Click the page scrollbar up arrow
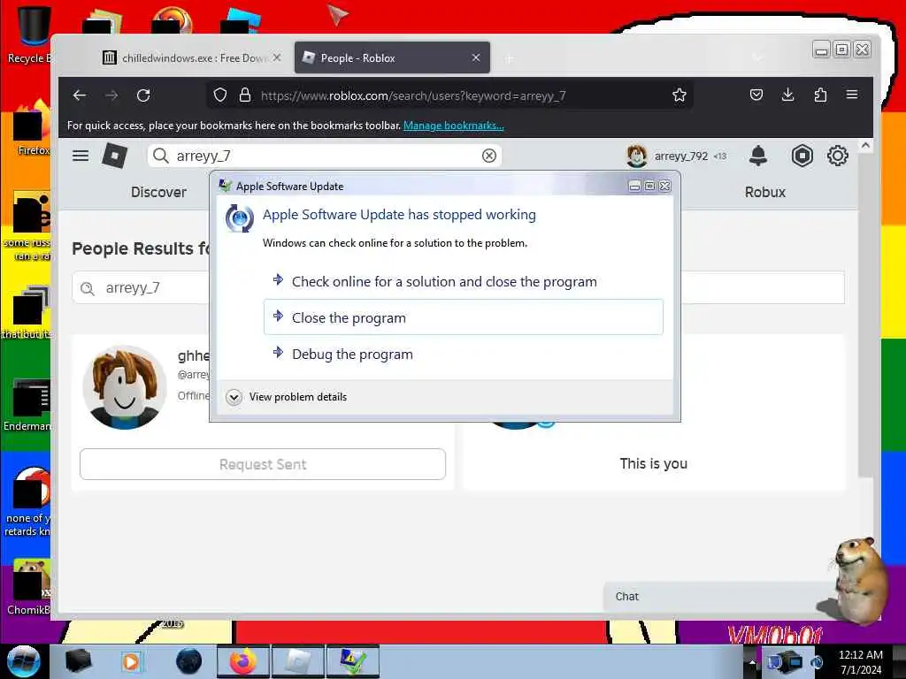Viewport: 906px width, 679px height. point(865,146)
